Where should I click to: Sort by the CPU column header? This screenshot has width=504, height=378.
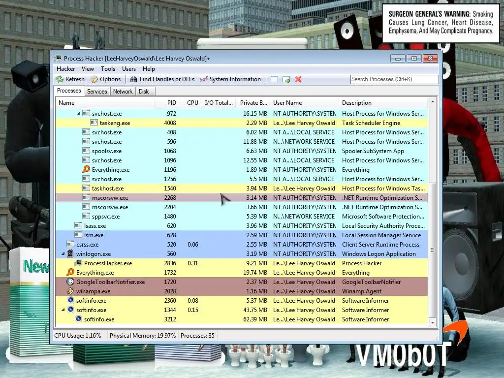(191, 103)
